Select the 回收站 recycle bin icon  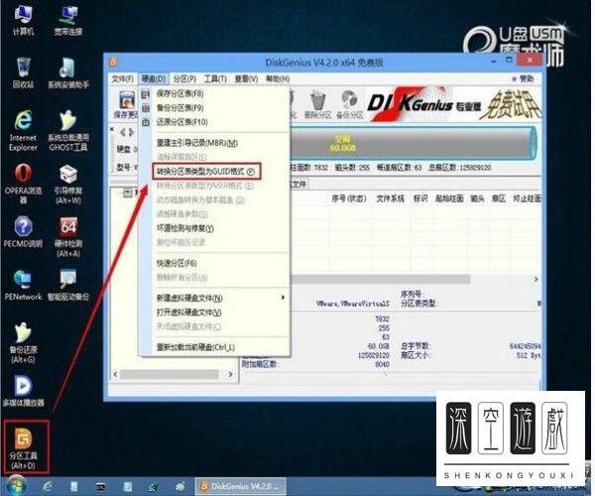tap(23, 72)
